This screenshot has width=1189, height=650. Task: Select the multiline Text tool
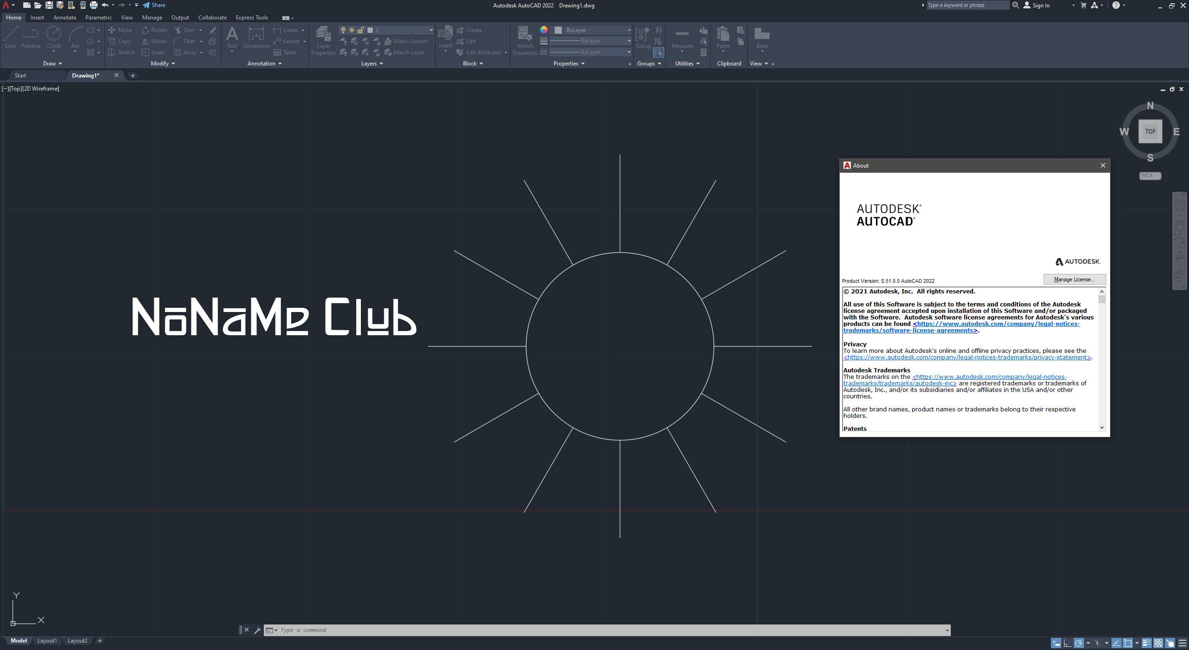232,37
